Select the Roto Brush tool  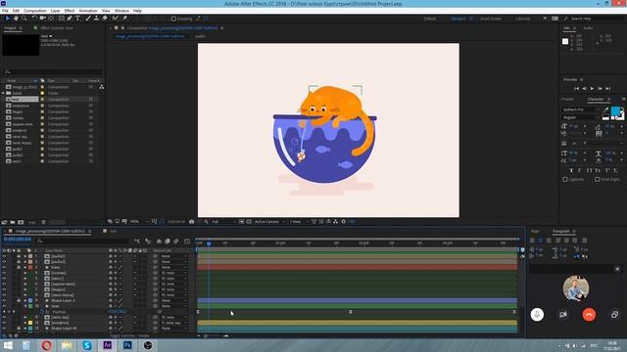point(116,19)
